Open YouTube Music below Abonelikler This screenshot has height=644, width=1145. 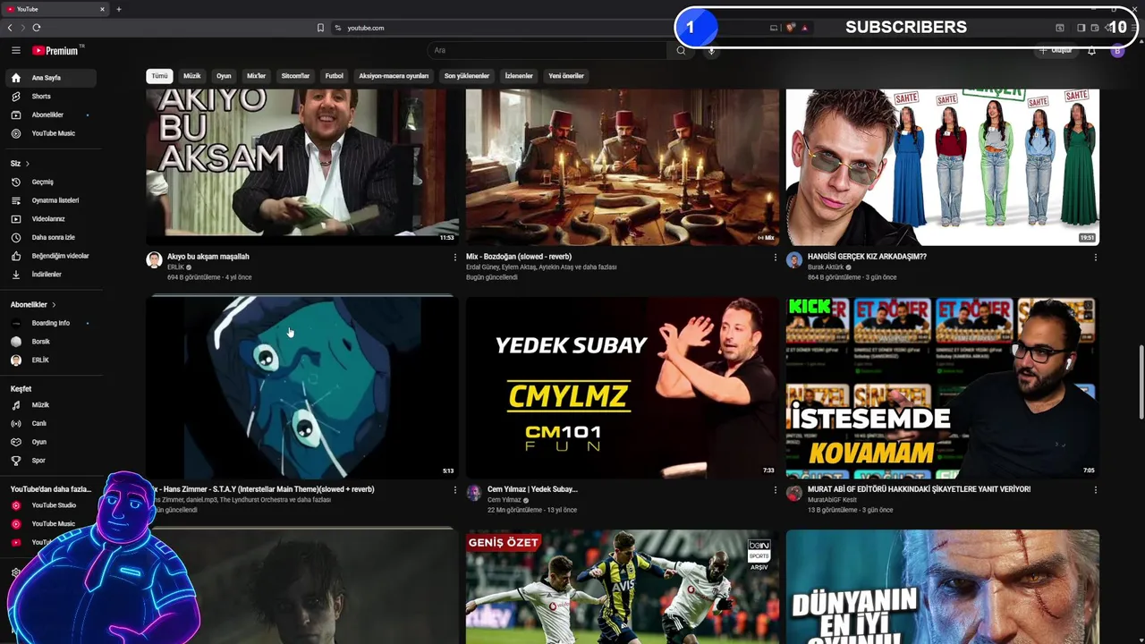49,133
